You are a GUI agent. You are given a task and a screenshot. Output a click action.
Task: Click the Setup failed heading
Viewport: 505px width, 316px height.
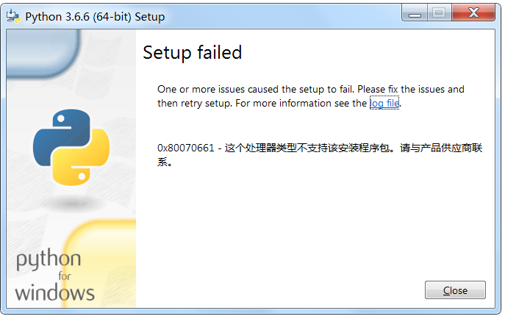click(193, 52)
